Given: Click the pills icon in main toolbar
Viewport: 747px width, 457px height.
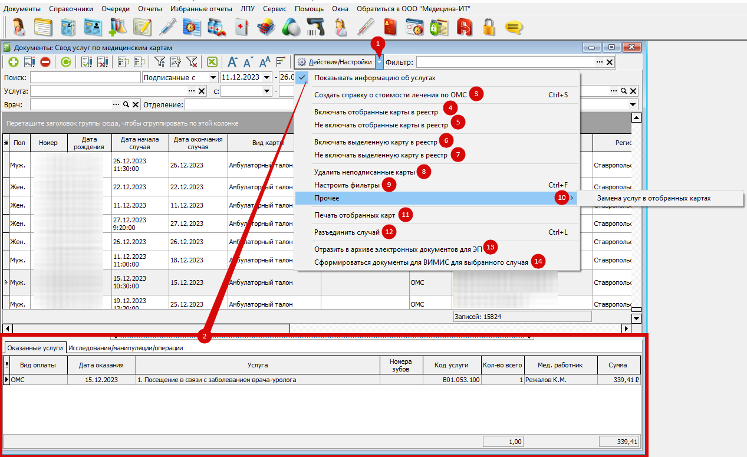Looking at the screenshot, I should point(291,28).
